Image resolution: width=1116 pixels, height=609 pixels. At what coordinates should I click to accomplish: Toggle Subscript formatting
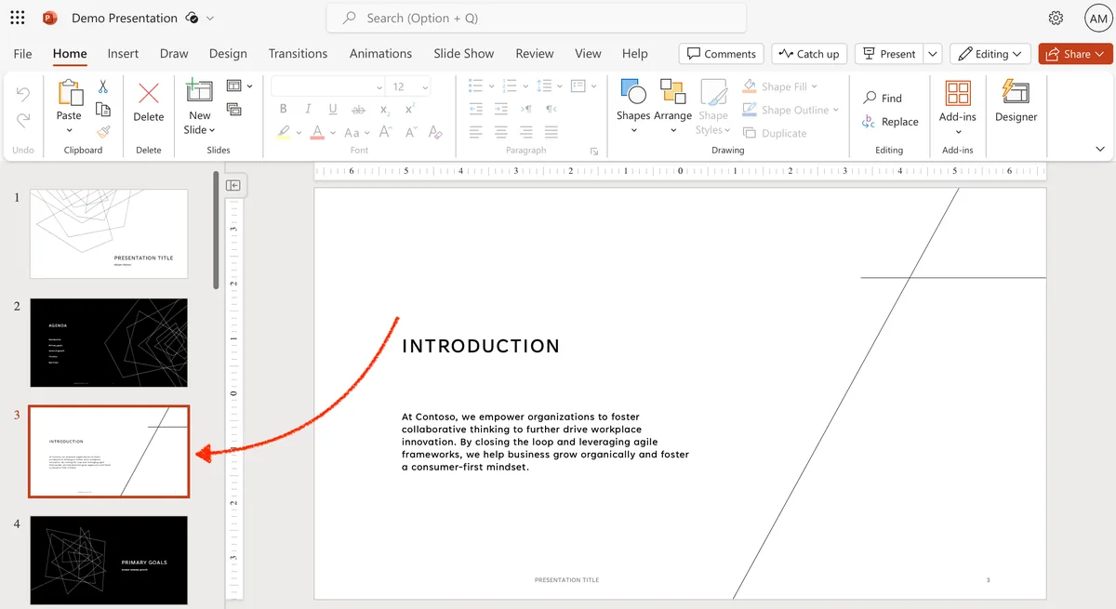tap(385, 110)
